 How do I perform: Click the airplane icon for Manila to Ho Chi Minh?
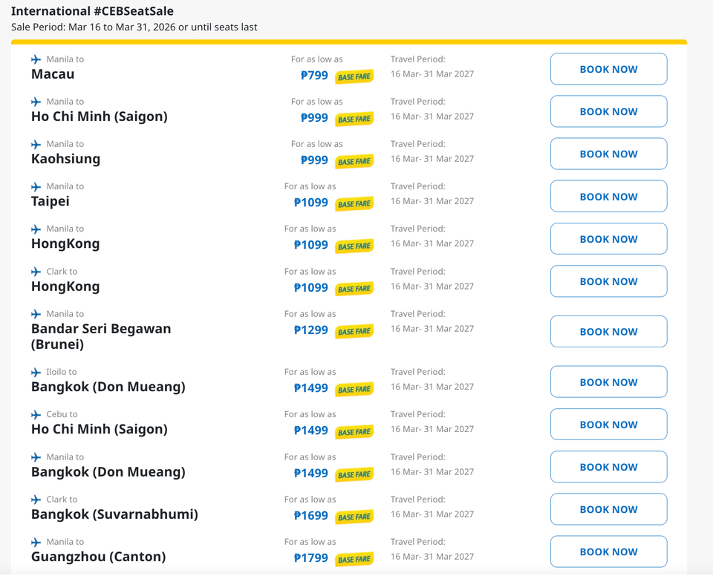coord(36,102)
